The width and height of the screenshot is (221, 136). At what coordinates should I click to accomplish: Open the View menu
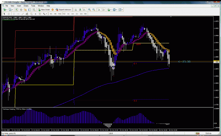pos(12,6)
